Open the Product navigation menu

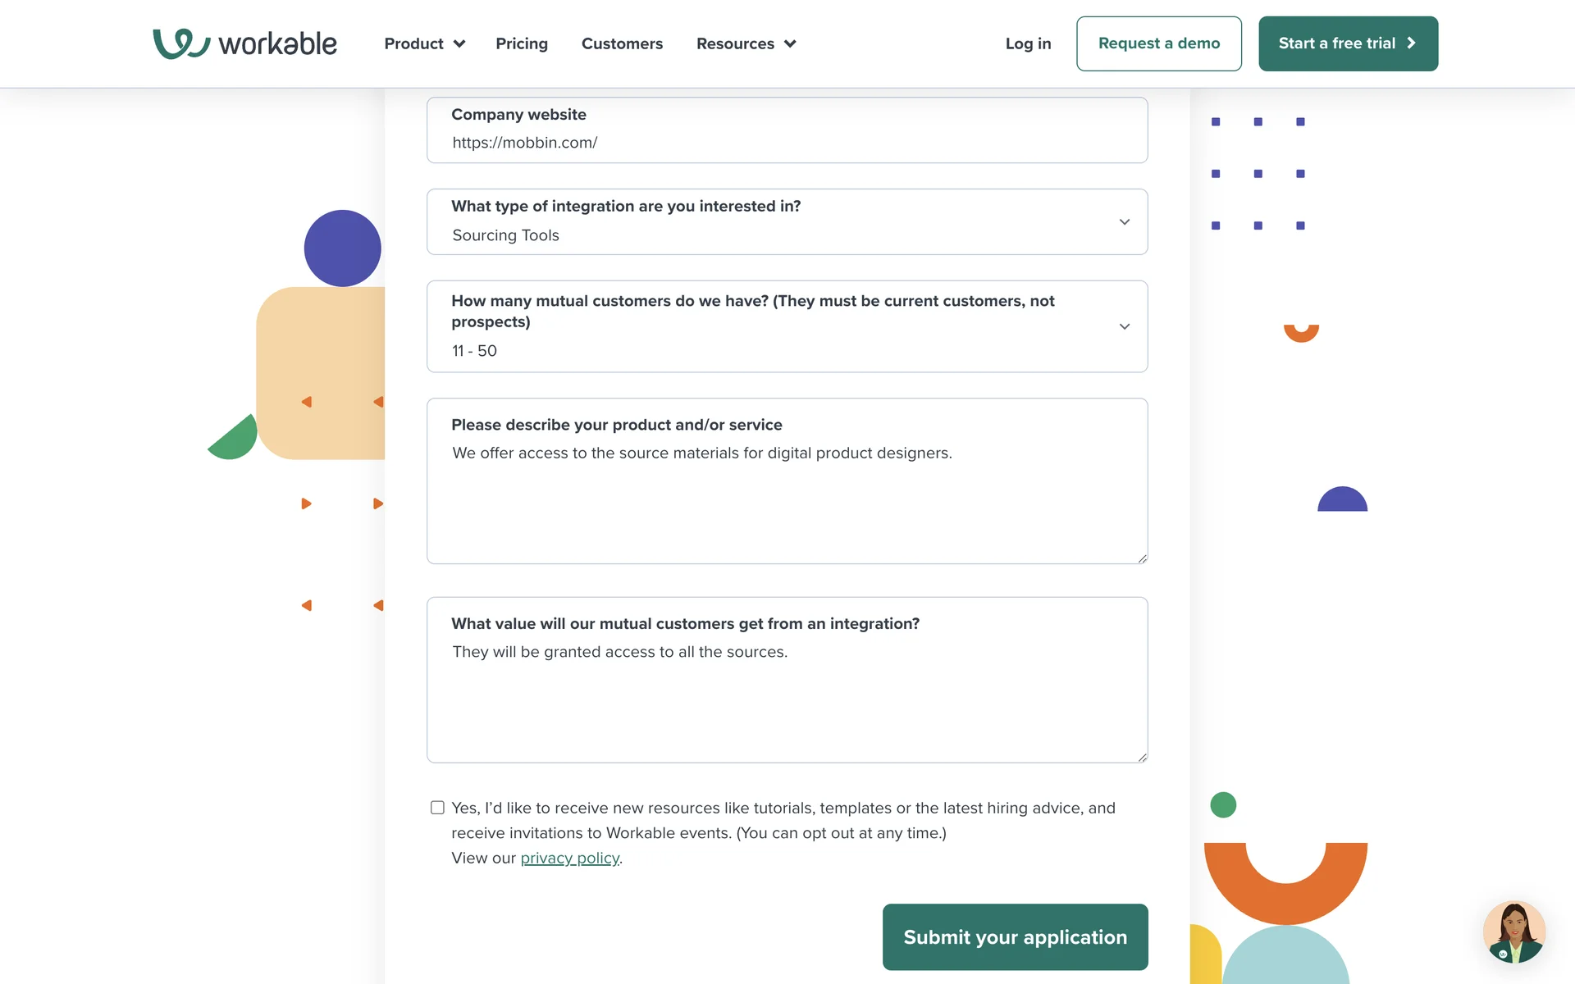[414, 44]
